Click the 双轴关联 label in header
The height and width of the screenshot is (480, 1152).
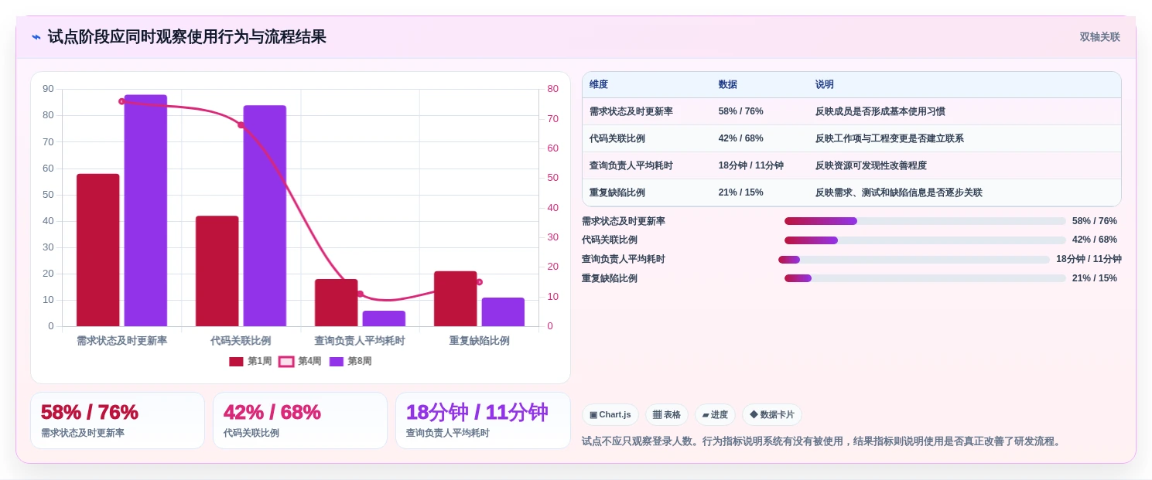pos(1099,37)
